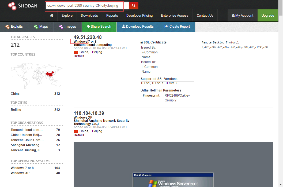Viewport: 283px width, 187px height.
Task: Filter by Beijing under Top Cities
Action: (x=16, y=110)
